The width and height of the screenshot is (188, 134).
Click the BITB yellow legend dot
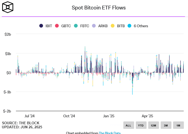[x=112, y=26]
